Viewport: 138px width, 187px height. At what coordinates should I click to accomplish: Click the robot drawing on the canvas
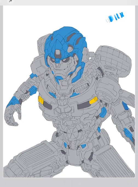[x=70, y=102]
